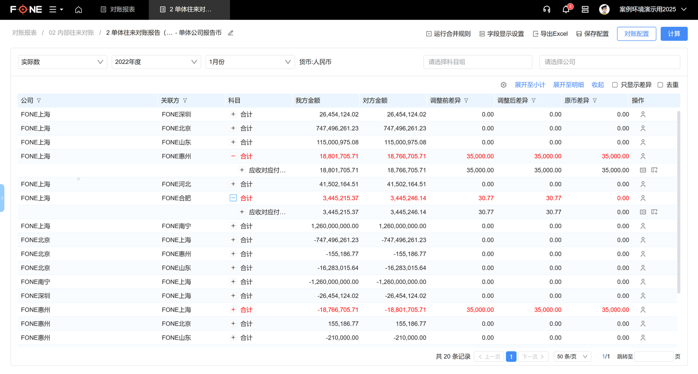打开表格设置齿轮图标
This screenshot has height=374, width=698.
coord(503,84)
